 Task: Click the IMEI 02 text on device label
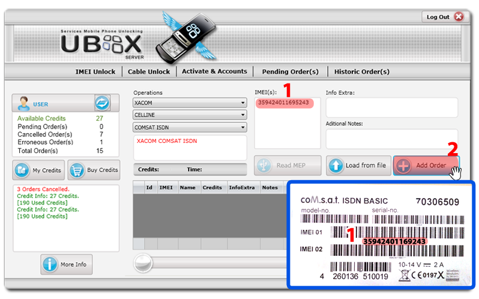coord(311,249)
